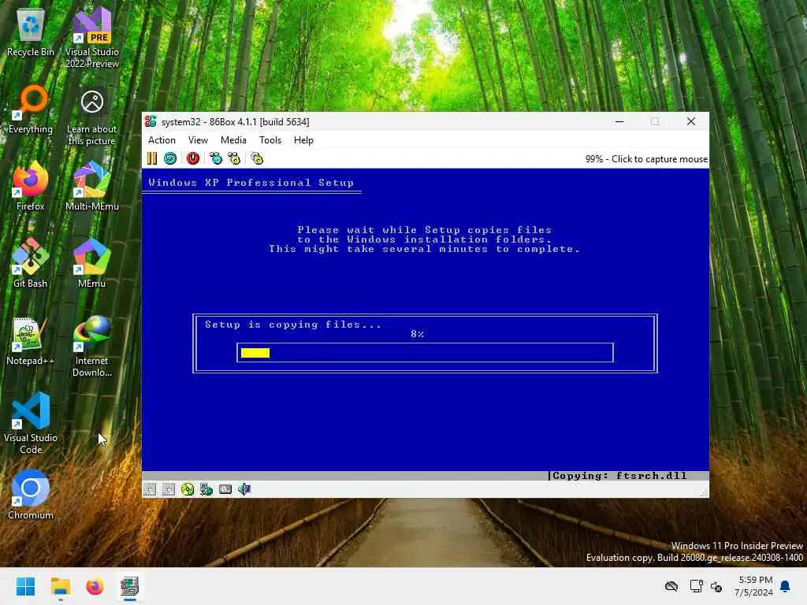The height and width of the screenshot is (605, 807).
Task: Open the Tools menu
Action: tap(270, 140)
